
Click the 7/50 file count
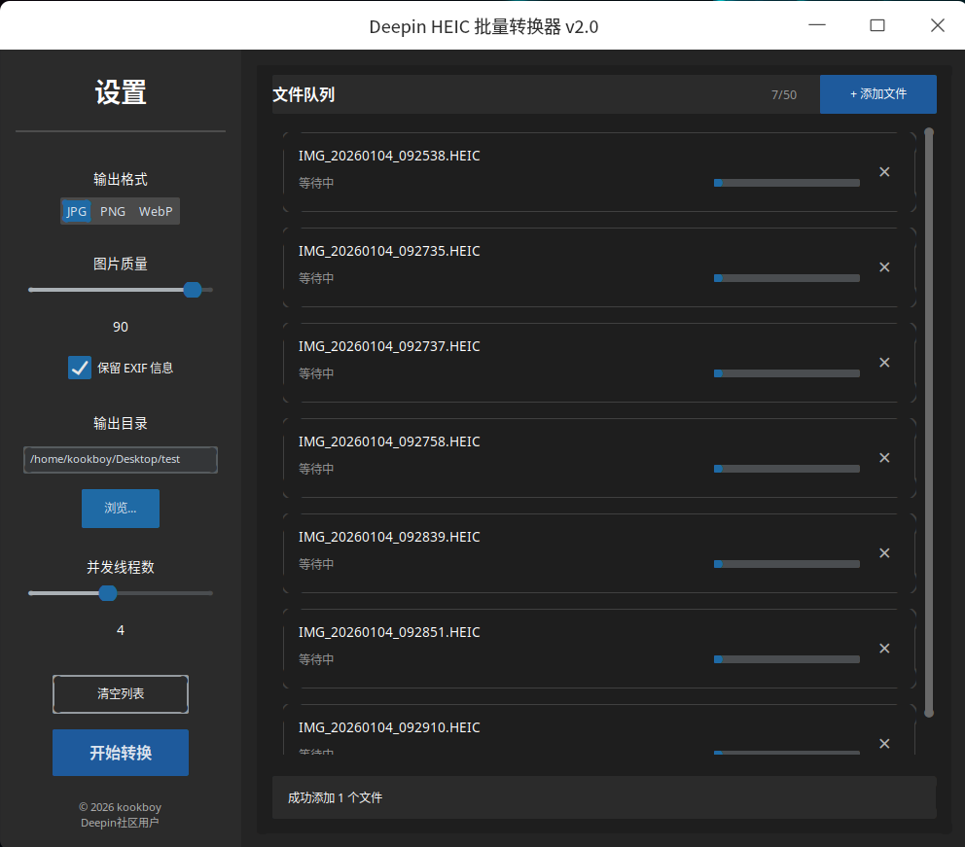[784, 94]
